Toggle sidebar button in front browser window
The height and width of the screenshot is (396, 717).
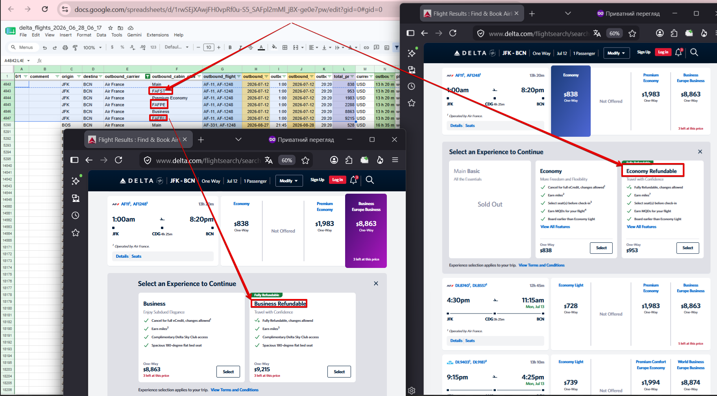click(74, 160)
